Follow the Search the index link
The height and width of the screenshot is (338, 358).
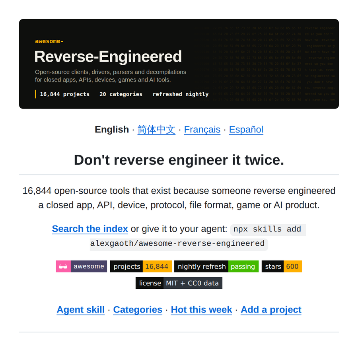[90, 229]
